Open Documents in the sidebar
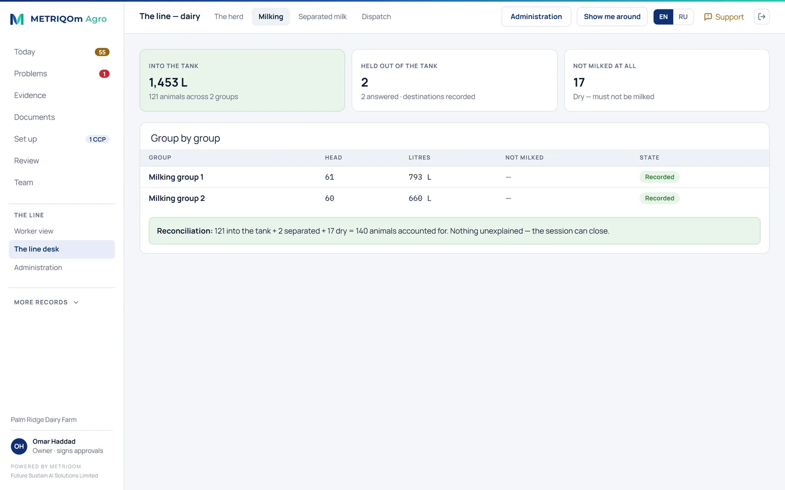This screenshot has width=785, height=490. click(x=62, y=117)
